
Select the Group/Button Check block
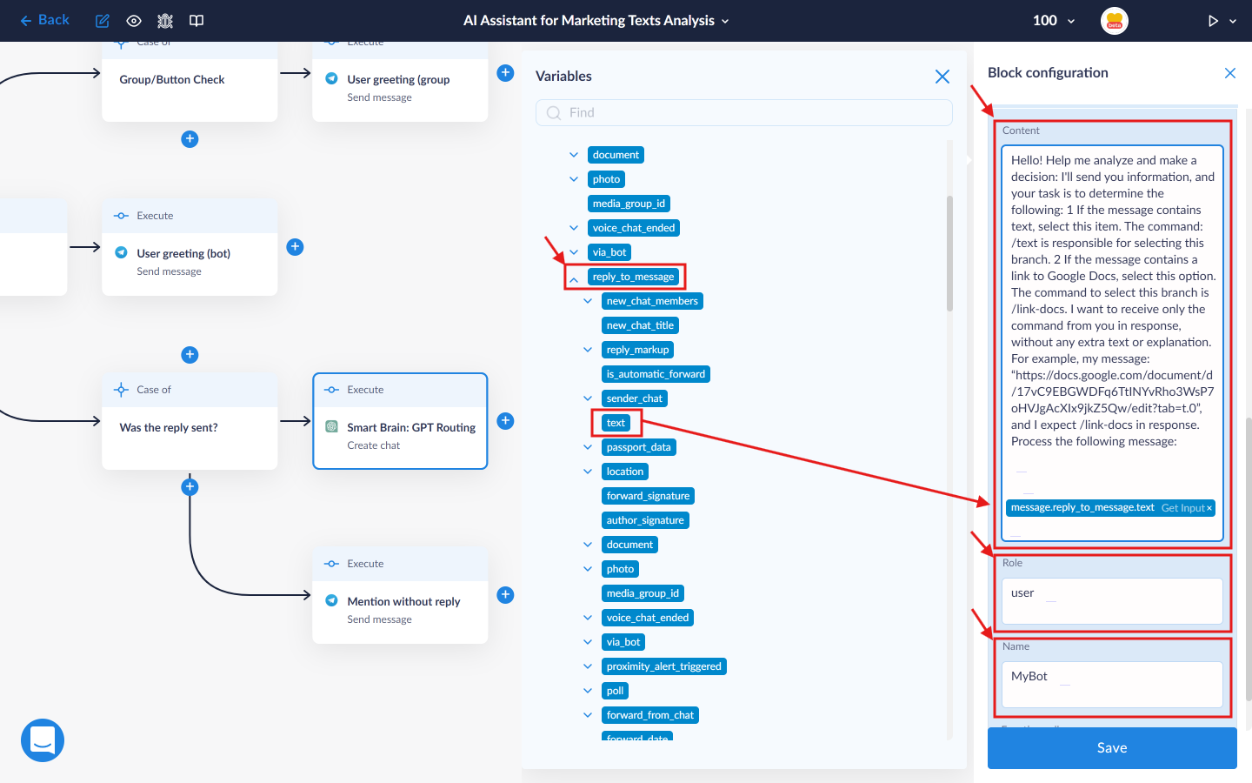click(x=190, y=83)
